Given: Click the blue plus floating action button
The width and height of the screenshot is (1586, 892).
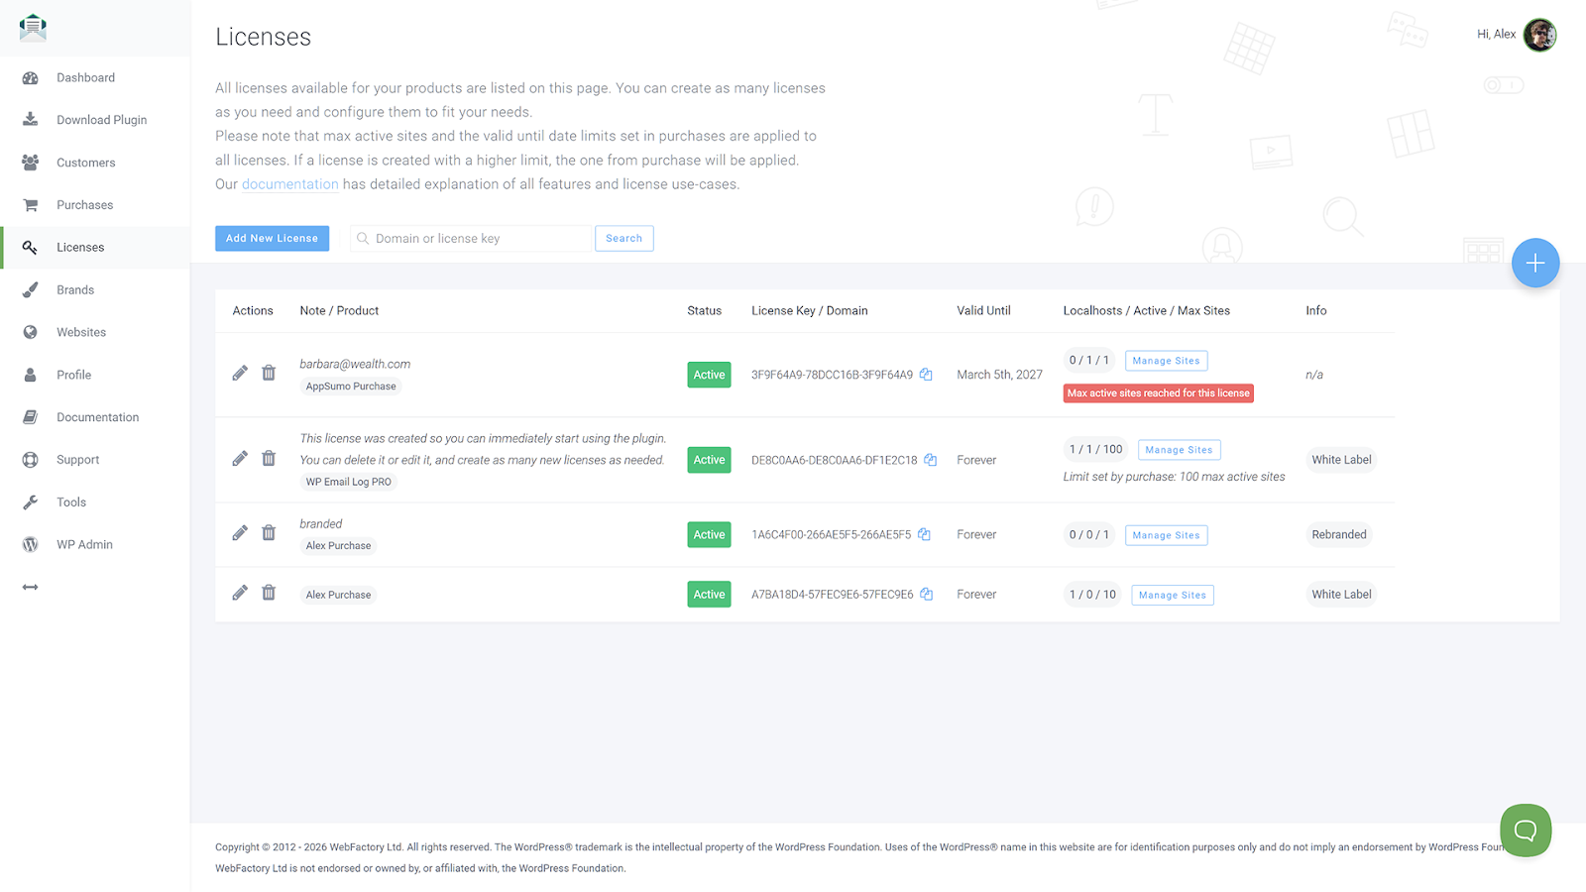Looking at the screenshot, I should point(1535,263).
